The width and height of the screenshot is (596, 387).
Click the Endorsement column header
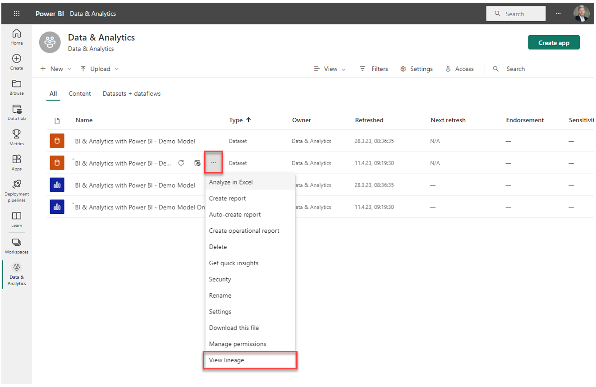coord(525,120)
